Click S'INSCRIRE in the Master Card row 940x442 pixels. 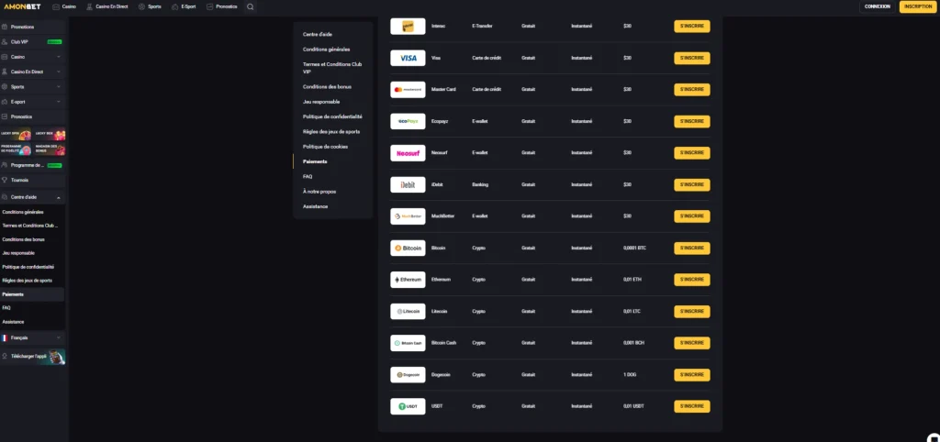[692, 90]
